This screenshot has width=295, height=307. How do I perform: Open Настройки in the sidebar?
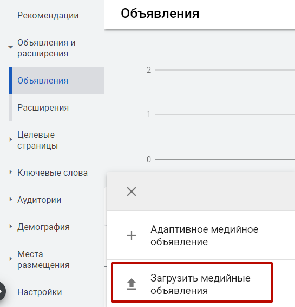(x=40, y=292)
